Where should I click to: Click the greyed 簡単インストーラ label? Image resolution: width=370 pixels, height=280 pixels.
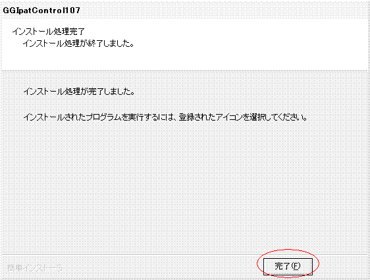[x=35, y=268]
